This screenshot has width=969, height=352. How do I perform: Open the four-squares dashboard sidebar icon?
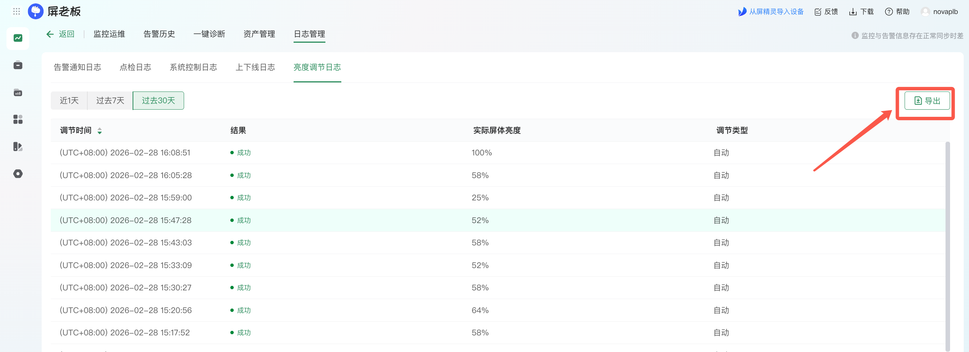[18, 119]
